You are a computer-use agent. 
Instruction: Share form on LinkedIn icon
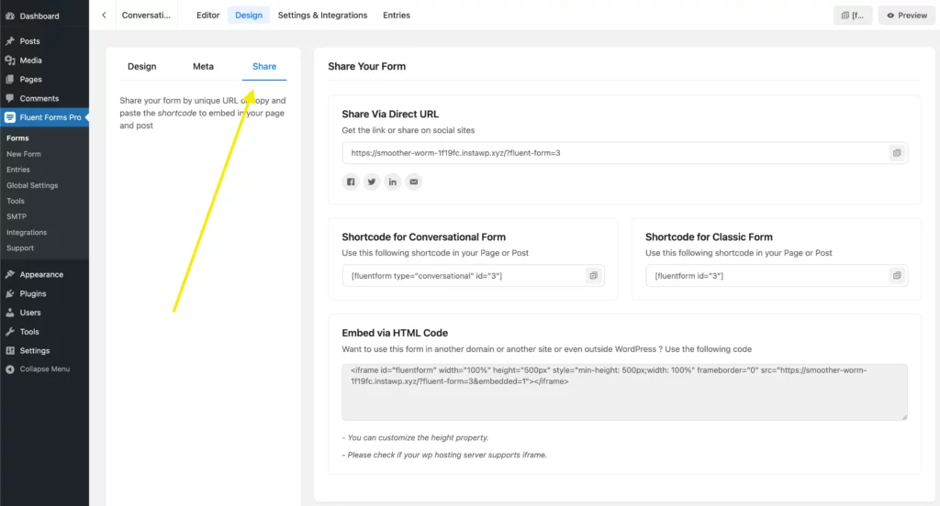393,181
